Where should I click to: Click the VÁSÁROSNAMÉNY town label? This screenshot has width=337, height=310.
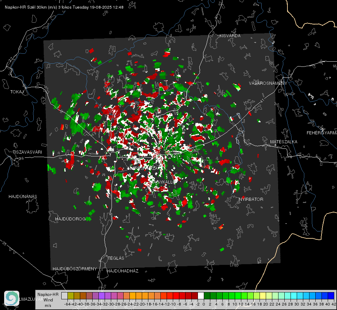point(268,83)
